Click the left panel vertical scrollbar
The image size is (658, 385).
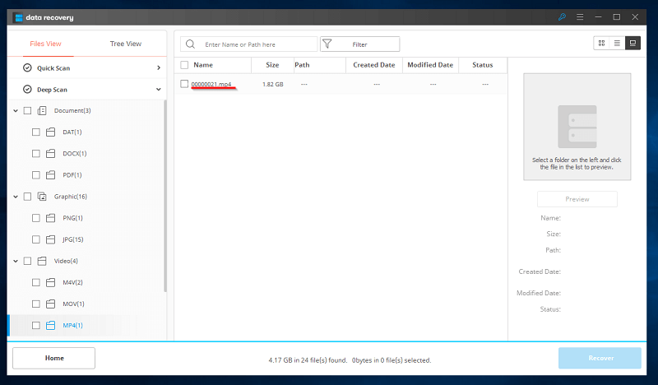165,196
